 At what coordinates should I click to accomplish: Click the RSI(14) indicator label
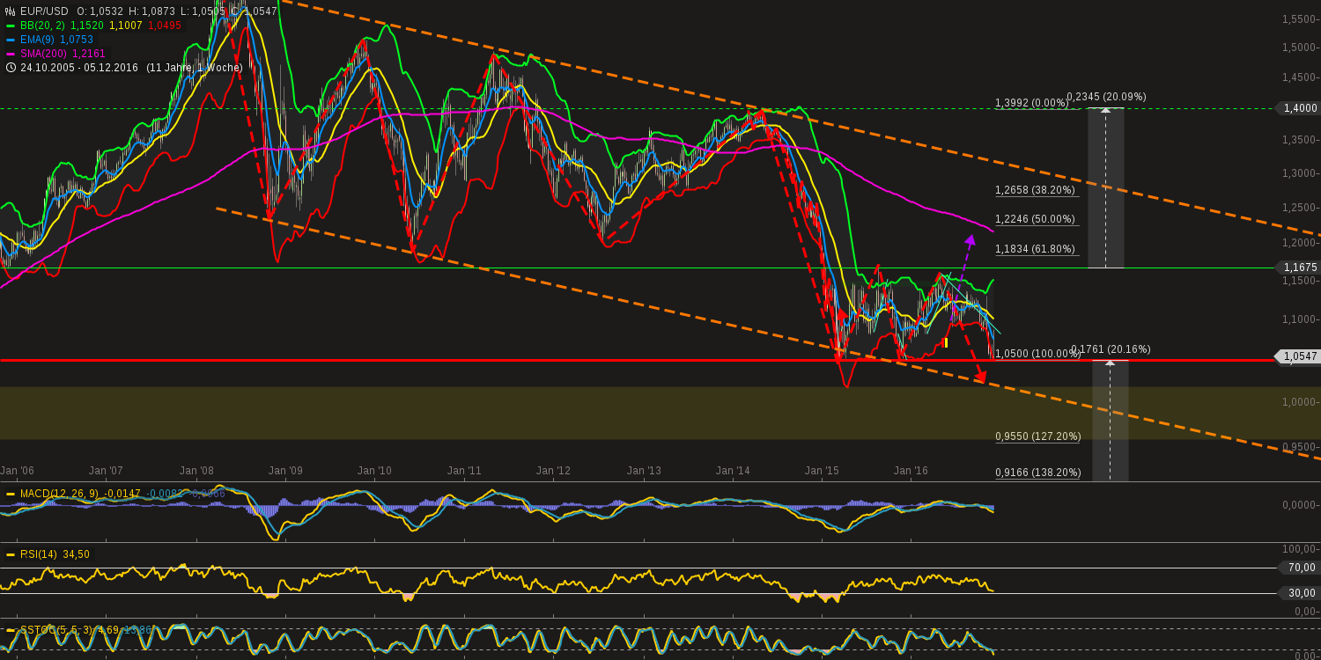point(39,554)
